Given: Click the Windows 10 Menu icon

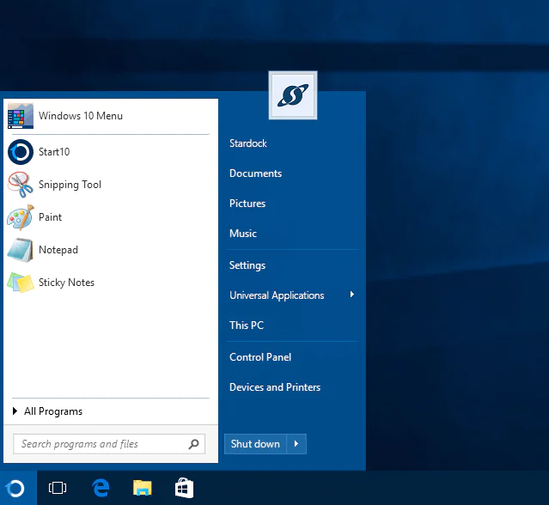Looking at the screenshot, I should 21,116.
